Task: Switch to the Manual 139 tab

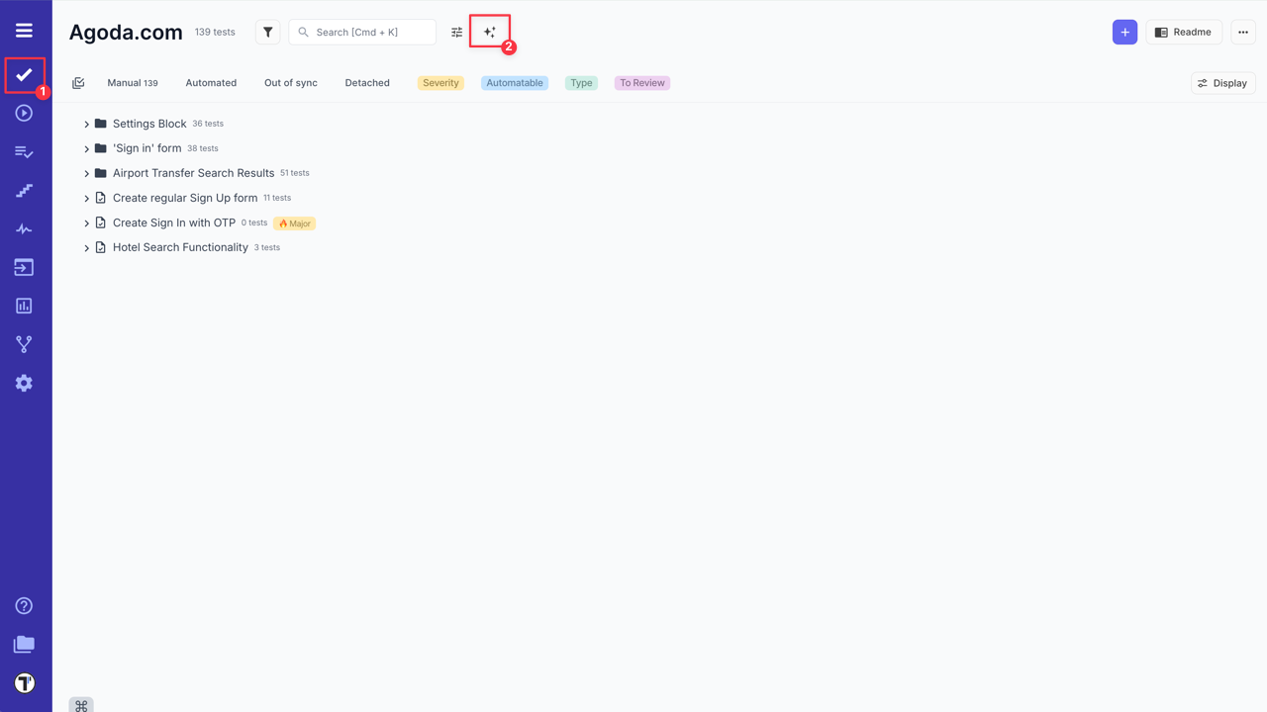Action: pyautogui.click(x=133, y=83)
